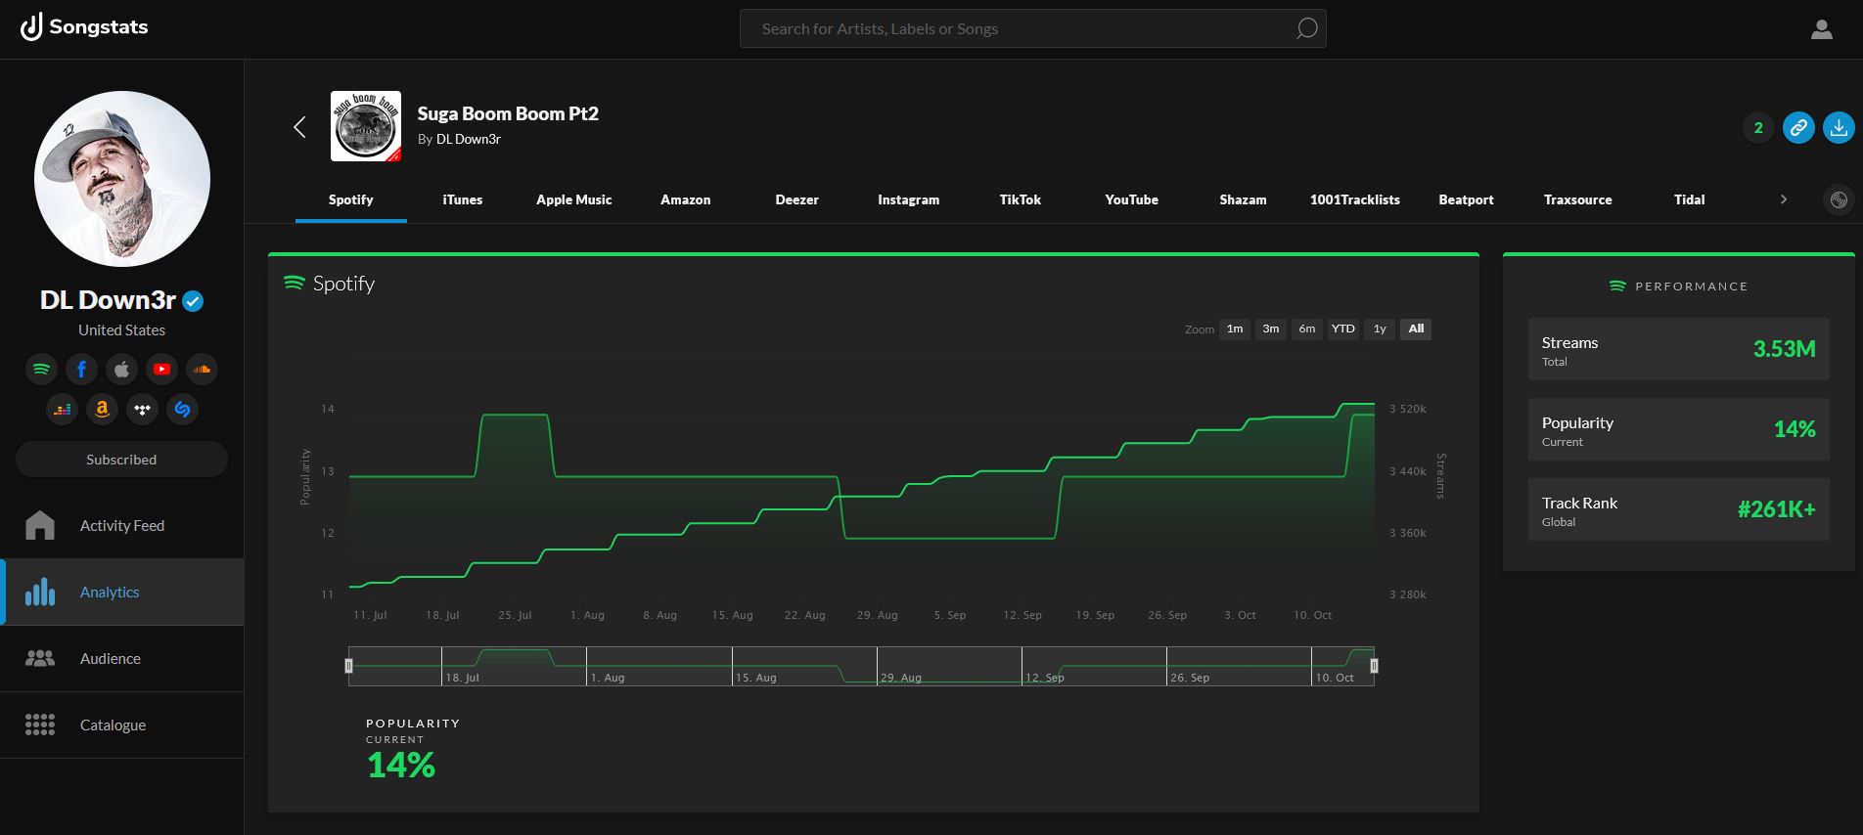Click the Suga Boom Boom Pt2 title
The width and height of the screenshot is (1863, 835).
click(508, 113)
